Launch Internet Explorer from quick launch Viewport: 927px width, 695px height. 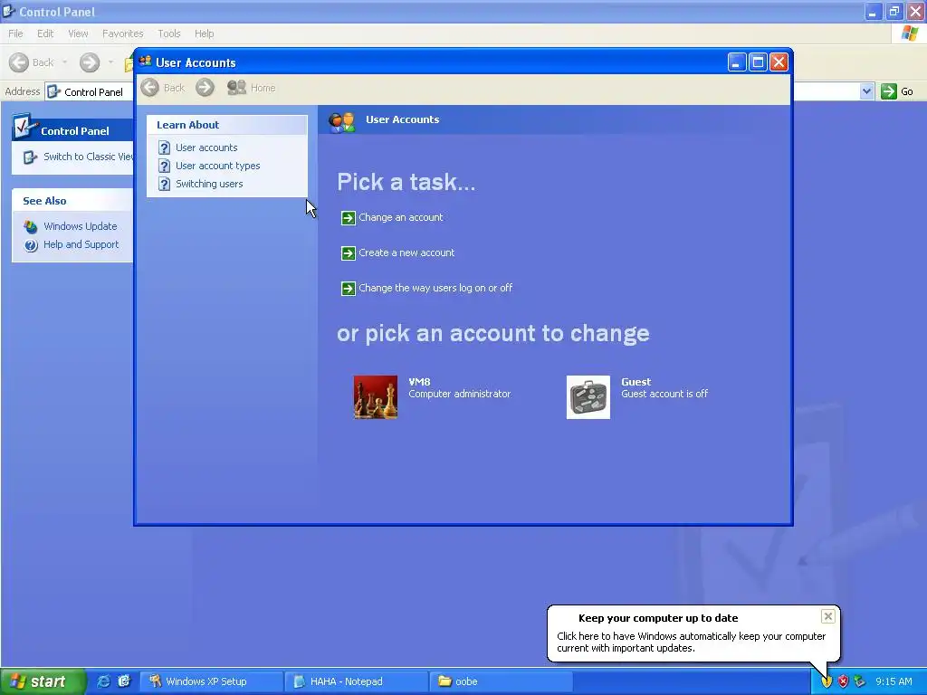point(103,681)
